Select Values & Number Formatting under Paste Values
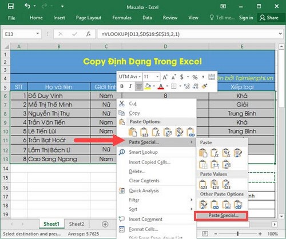Screen dimensions: 286x239 coord(214,185)
